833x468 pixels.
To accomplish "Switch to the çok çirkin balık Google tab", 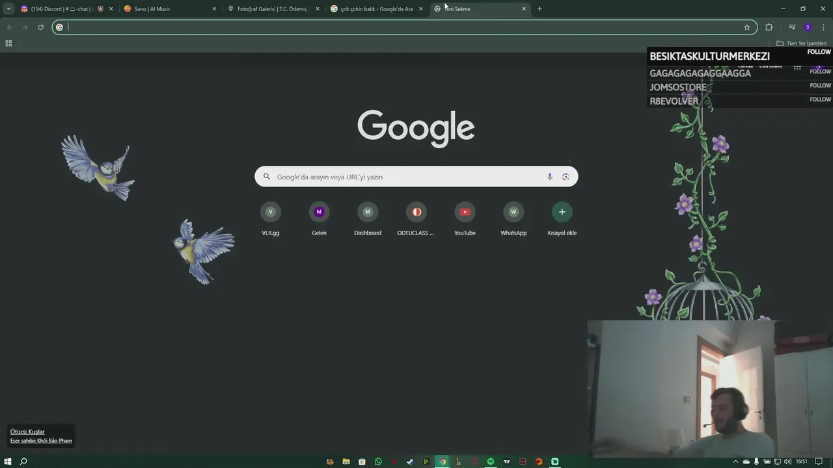I will click(376, 8).
